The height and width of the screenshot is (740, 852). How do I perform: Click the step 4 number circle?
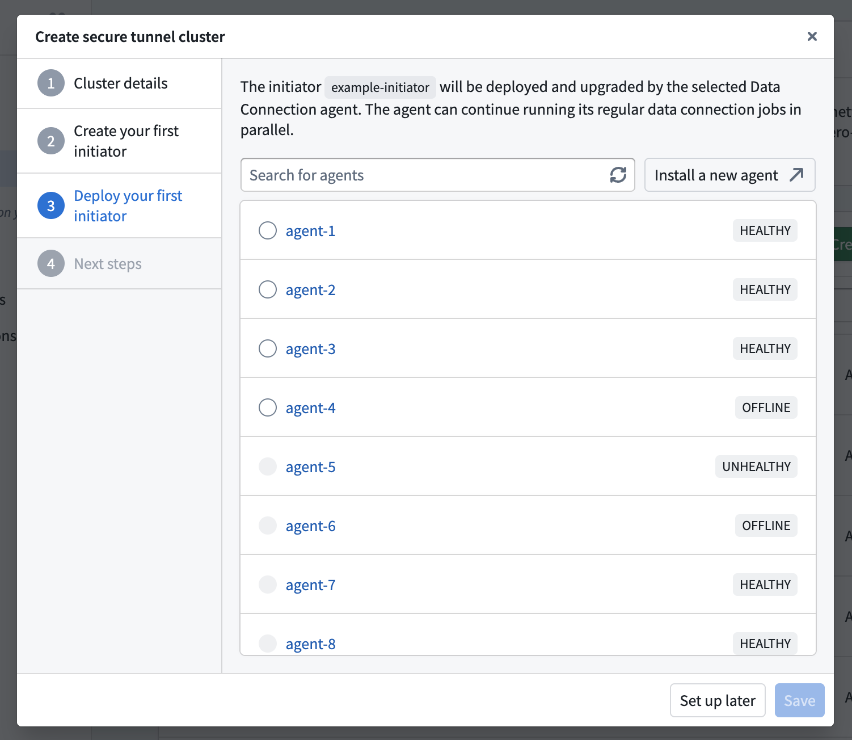pyautogui.click(x=51, y=264)
